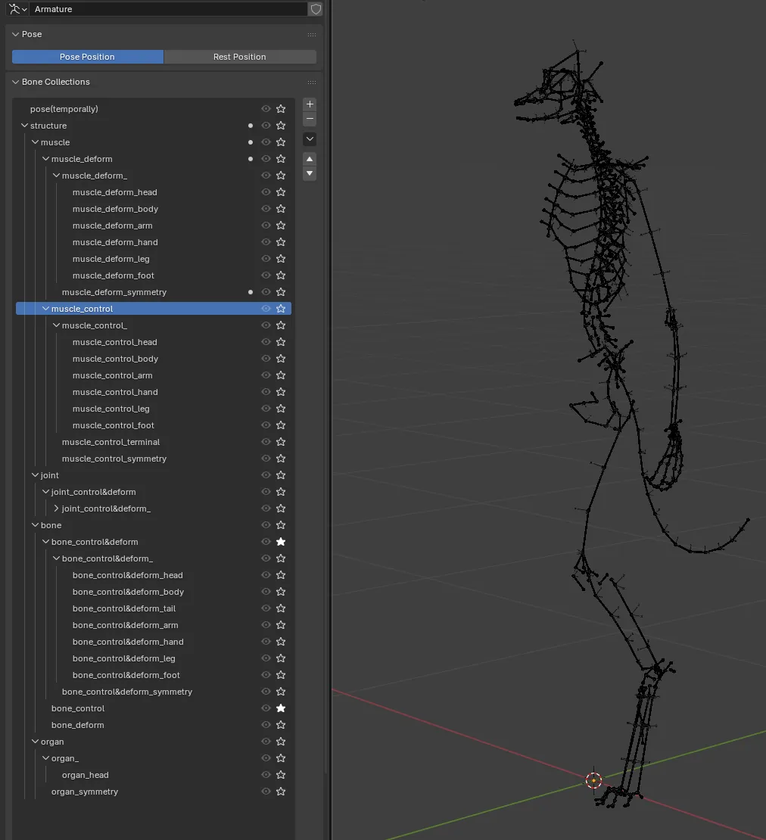Screen dimensions: 766x840
Task: Toggle eye for muscle_control collection
Action: (266, 309)
